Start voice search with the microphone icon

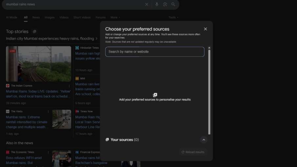(157, 4)
